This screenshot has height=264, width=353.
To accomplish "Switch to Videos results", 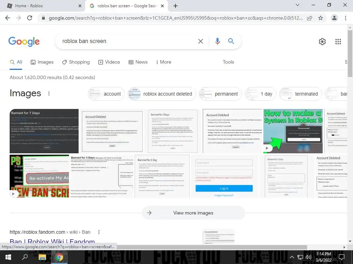I will 109,62.
